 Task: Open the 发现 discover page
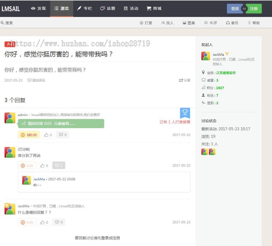pos(38,8)
